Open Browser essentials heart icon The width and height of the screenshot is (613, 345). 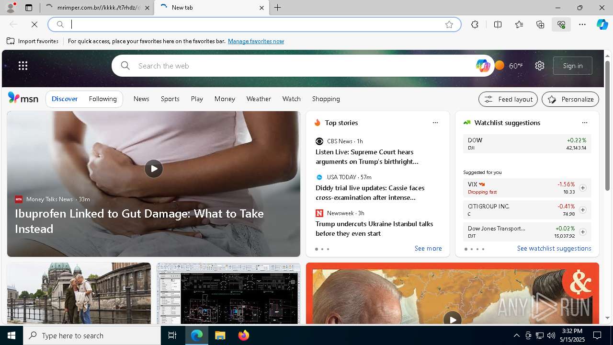tap(561, 24)
